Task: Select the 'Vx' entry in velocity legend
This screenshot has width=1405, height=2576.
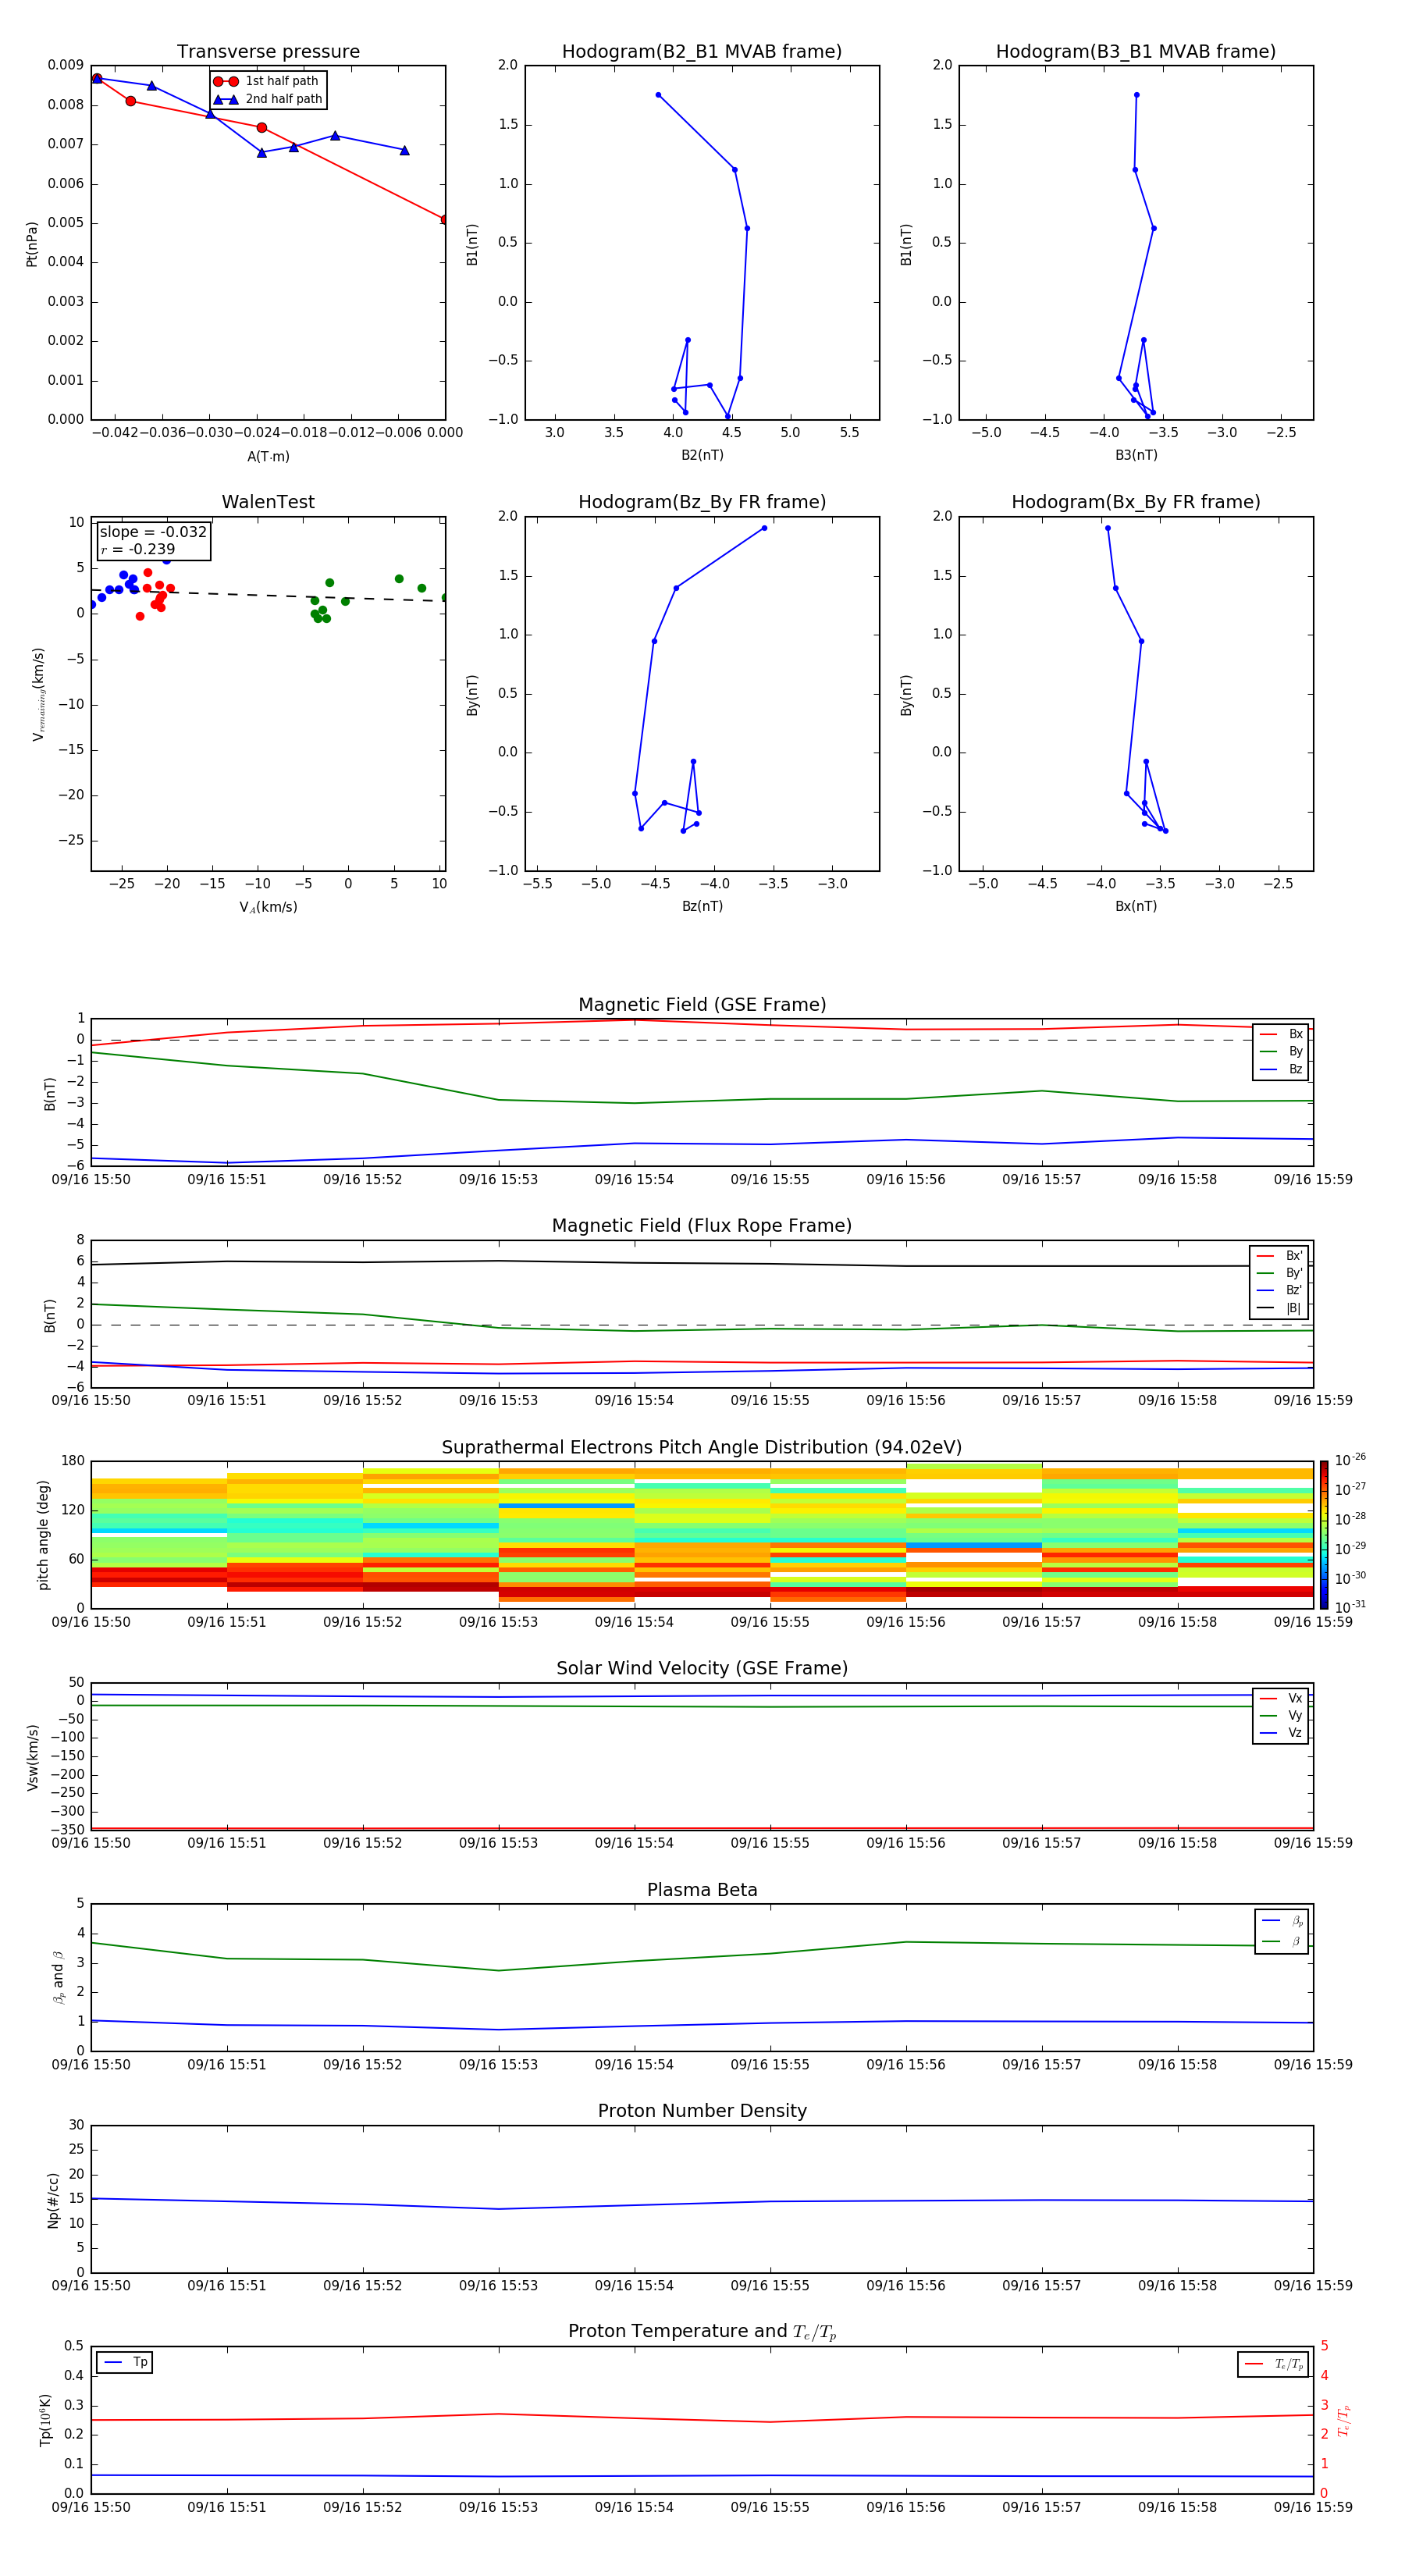Action: pos(1280,1698)
